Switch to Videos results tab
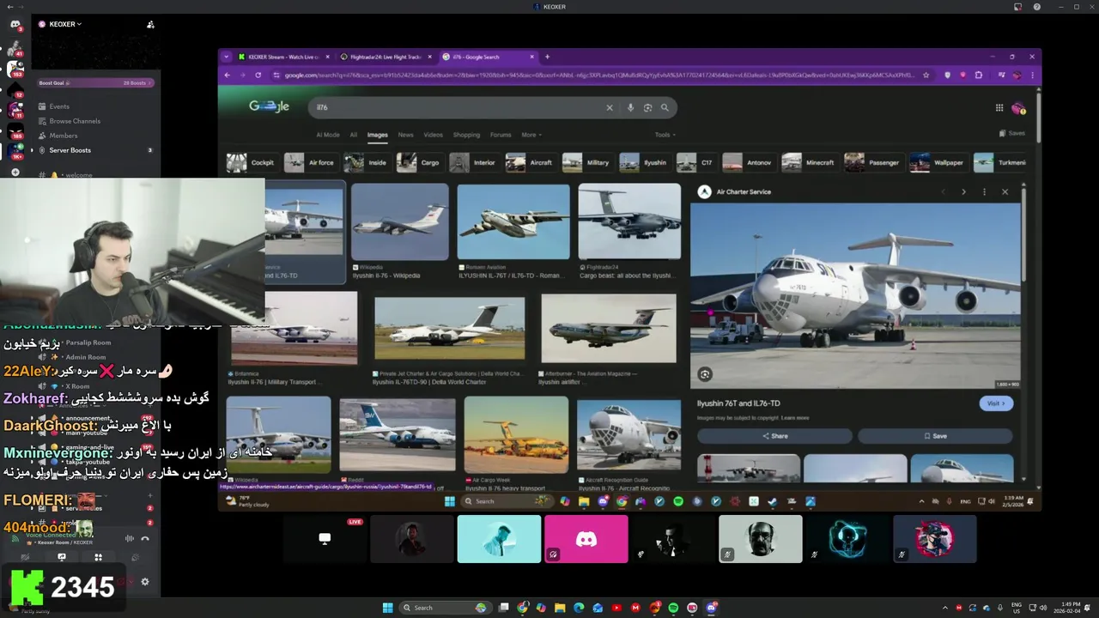The width and height of the screenshot is (1099, 618). tap(433, 135)
